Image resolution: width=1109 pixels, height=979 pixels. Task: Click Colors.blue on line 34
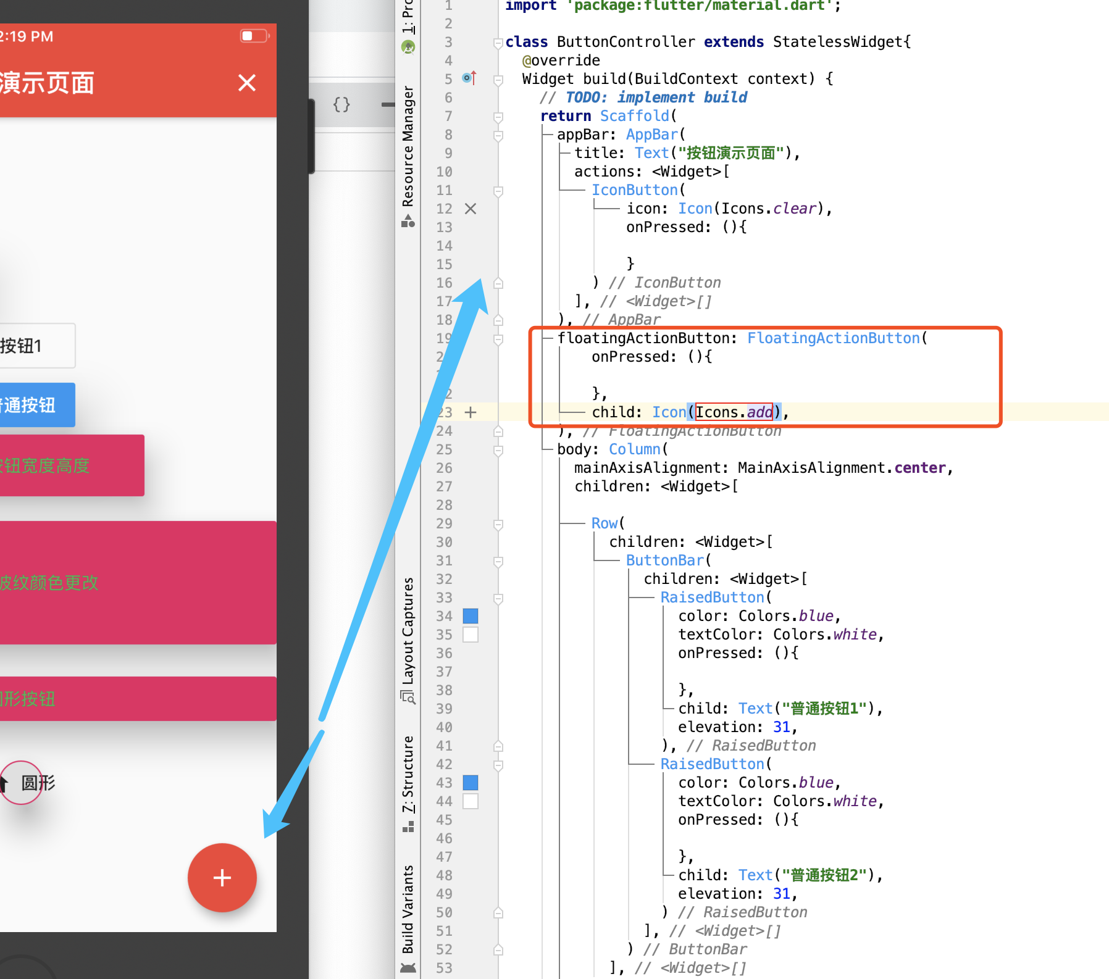(786, 616)
